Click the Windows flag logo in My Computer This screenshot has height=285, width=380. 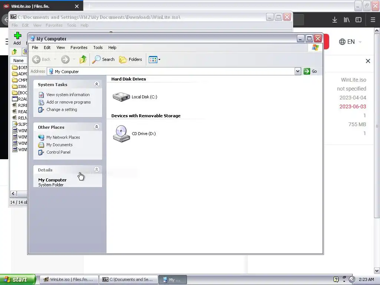[x=315, y=47]
